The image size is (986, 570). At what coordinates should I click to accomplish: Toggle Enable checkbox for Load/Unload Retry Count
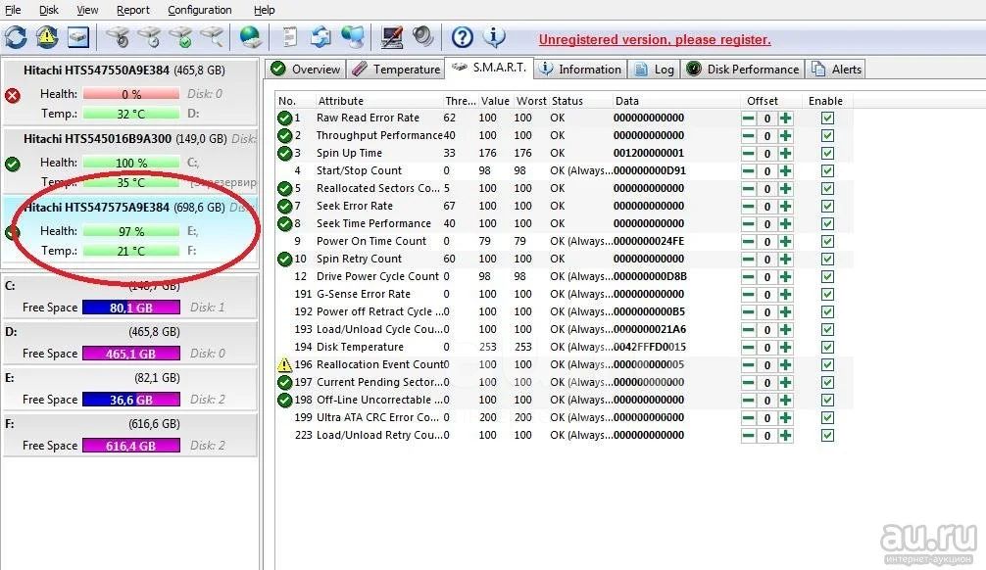pos(827,435)
